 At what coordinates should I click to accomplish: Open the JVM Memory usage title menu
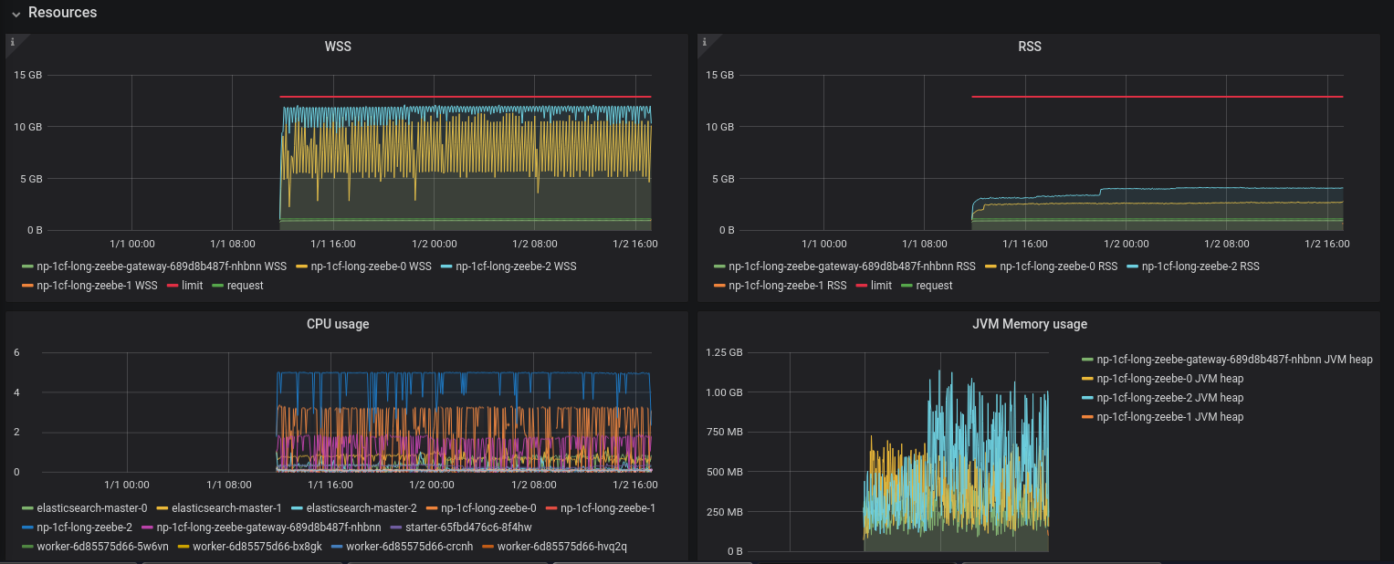[x=1030, y=324]
